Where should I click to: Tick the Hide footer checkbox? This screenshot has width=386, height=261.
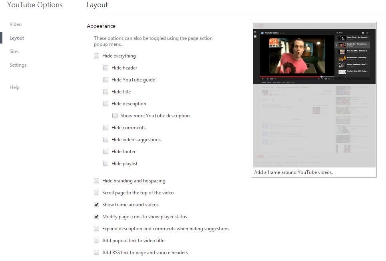105,151
